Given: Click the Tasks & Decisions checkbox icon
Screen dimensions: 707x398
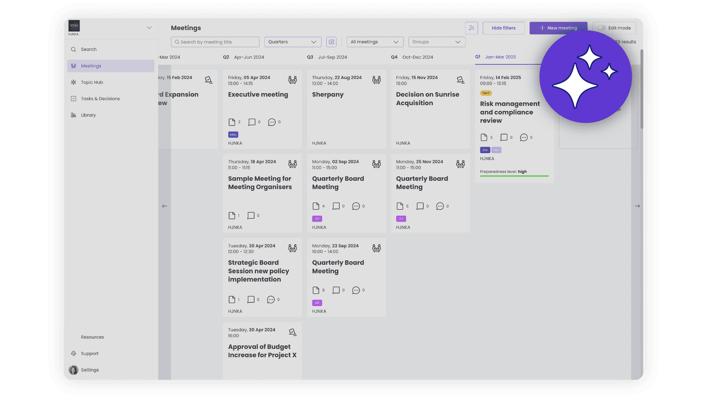Looking at the screenshot, I should 74,99.
